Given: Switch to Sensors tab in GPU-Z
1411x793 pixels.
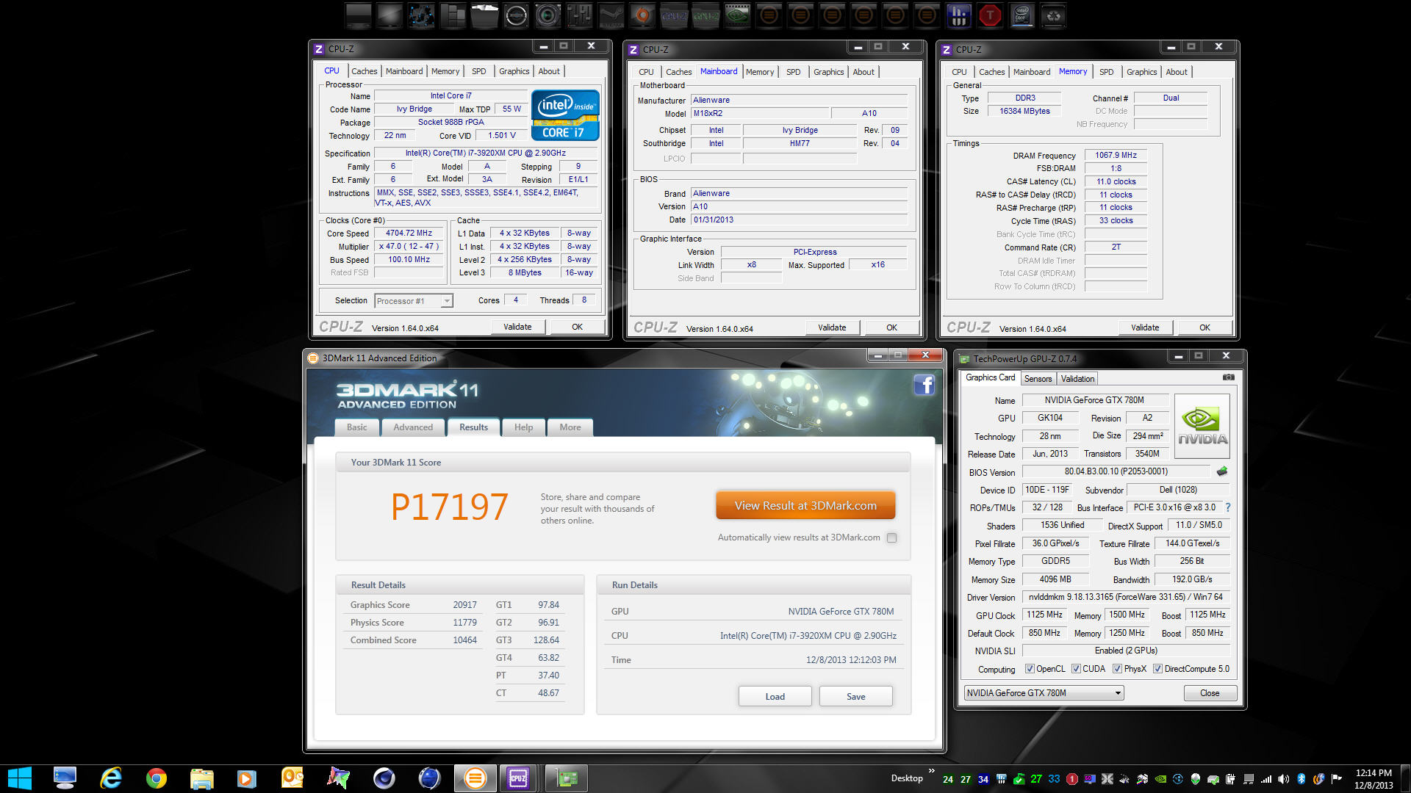Looking at the screenshot, I should point(1038,379).
